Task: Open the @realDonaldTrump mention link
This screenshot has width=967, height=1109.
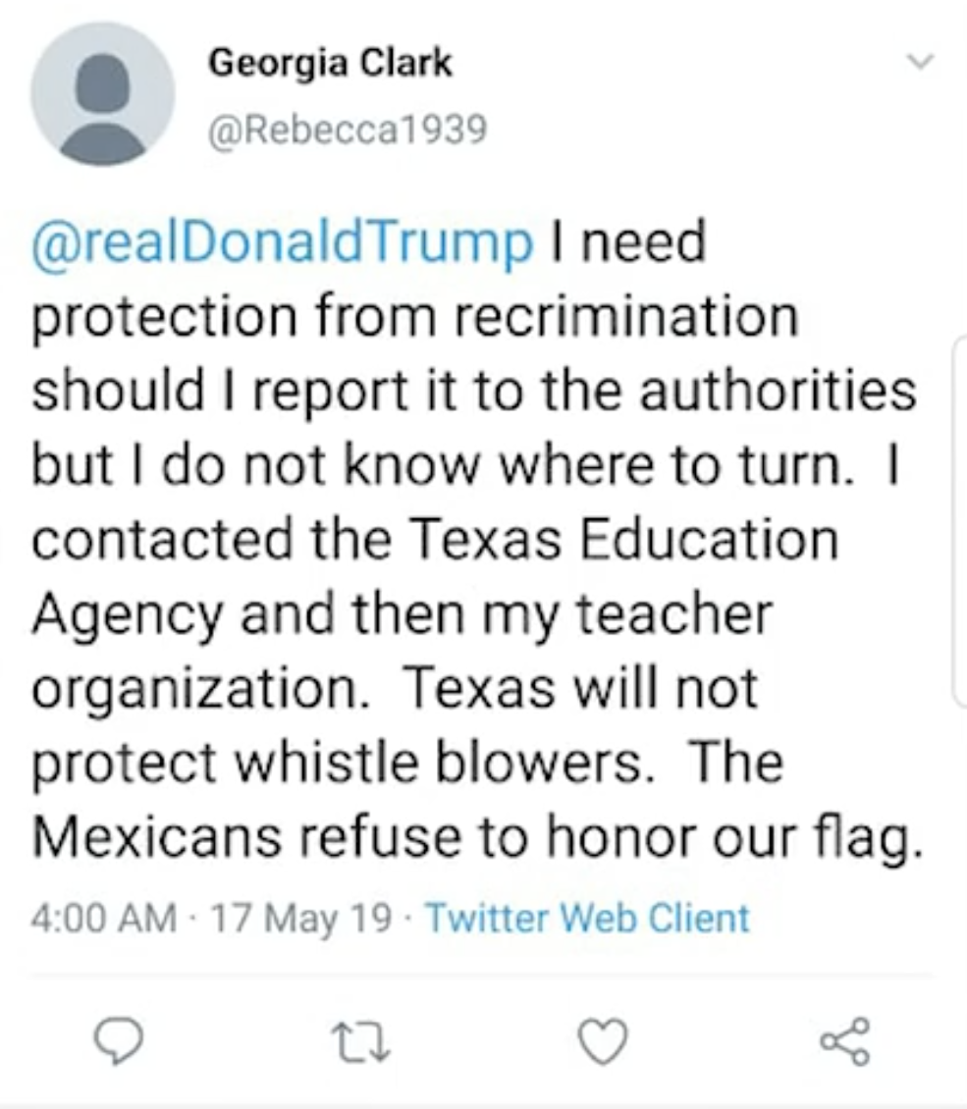Action: (283, 243)
